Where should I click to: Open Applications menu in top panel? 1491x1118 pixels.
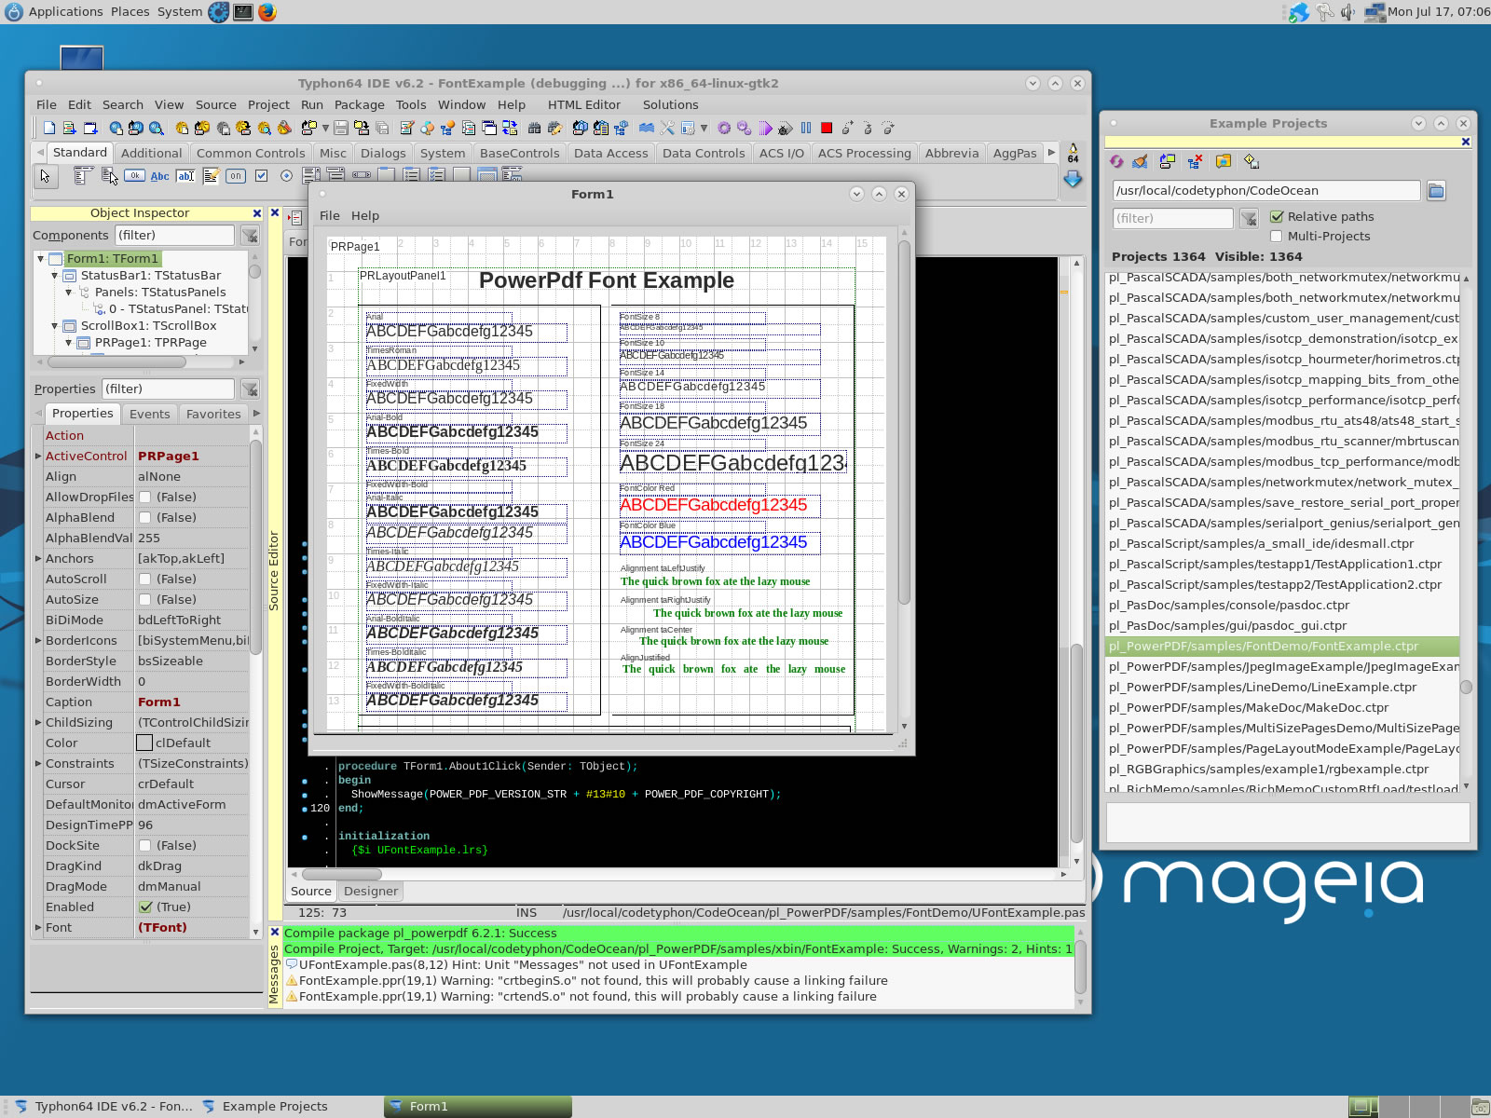coord(65,11)
